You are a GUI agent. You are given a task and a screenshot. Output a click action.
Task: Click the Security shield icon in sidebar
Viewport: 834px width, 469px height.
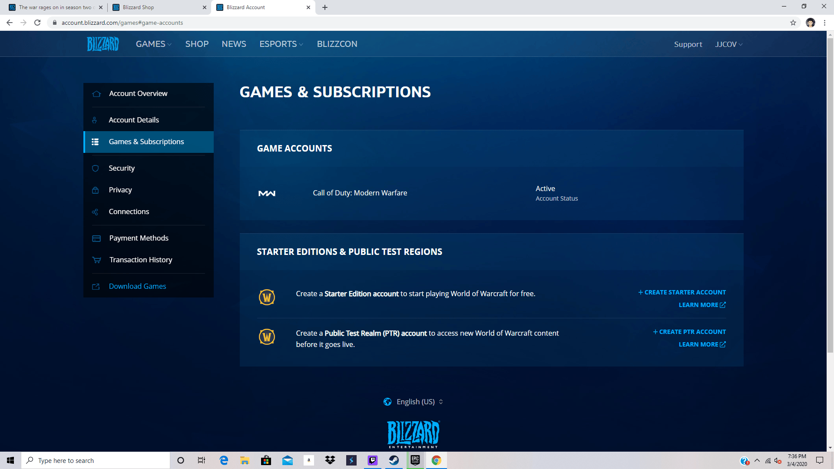point(96,168)
